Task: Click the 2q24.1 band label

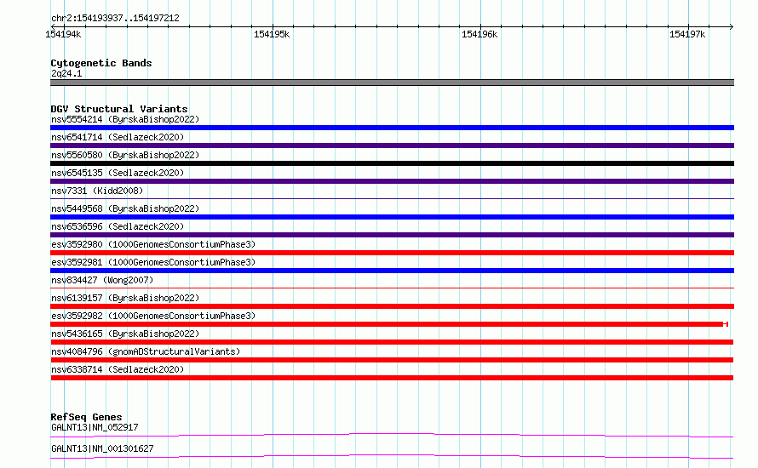Action: click(66, 73)
